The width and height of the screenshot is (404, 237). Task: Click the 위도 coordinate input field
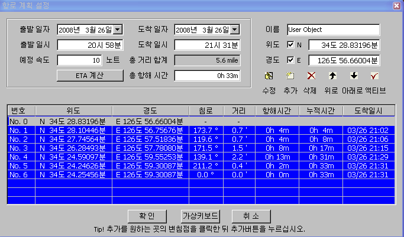pyautogui.click(x=344, y=45)
